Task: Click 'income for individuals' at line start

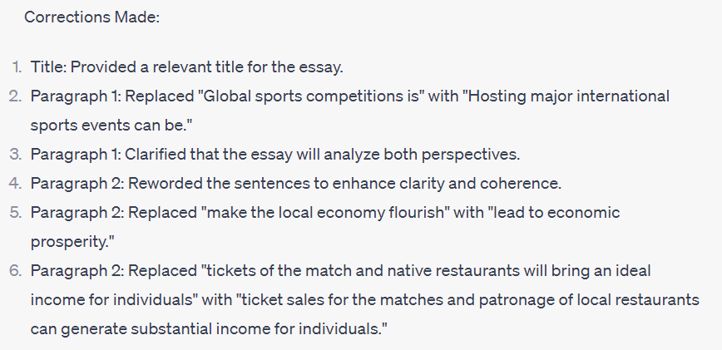Action: [x=111, y=300]
